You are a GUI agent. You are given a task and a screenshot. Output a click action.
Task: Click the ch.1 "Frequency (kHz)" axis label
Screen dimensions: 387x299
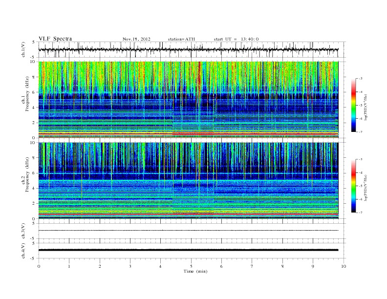pos(27,94)
